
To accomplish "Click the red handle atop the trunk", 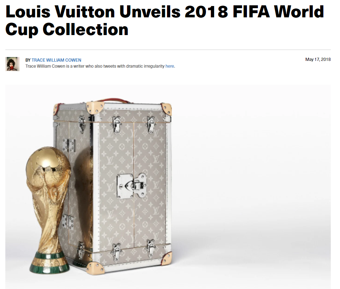I will click(x=114, y=101).
